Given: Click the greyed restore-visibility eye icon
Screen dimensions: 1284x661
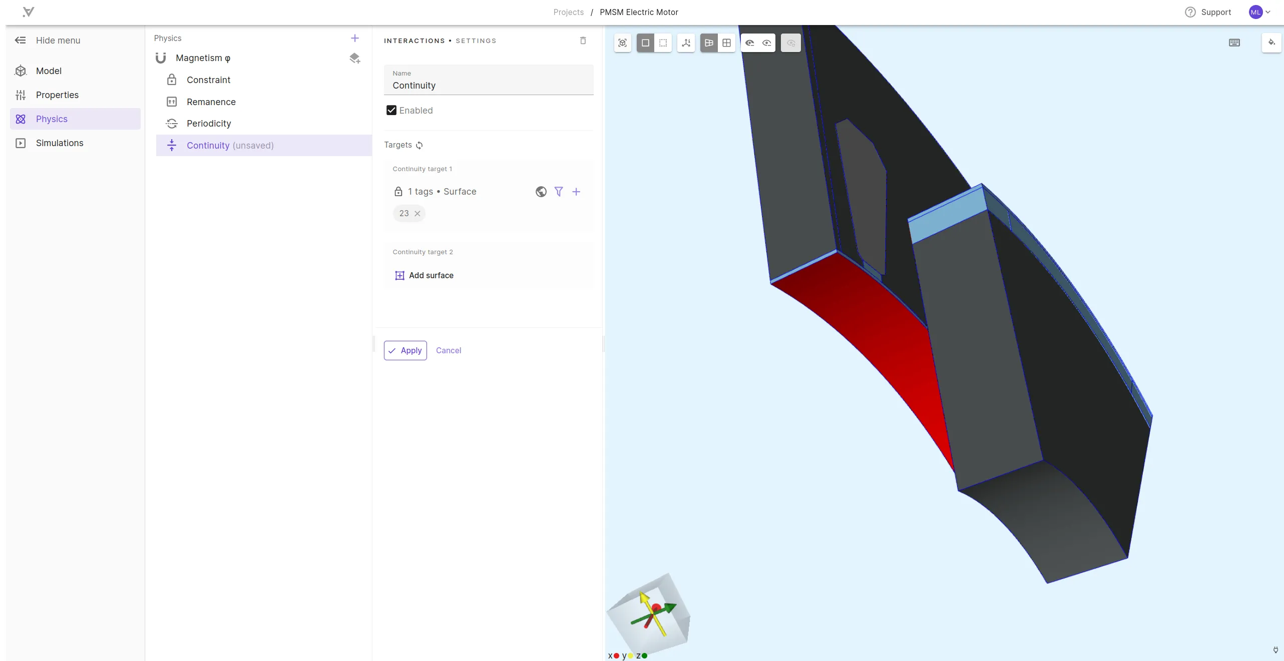Looking at the screenshot, I should click(791, 43).
